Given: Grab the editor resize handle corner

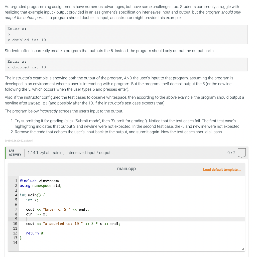Looking at the screenshot, I should 243,249.
